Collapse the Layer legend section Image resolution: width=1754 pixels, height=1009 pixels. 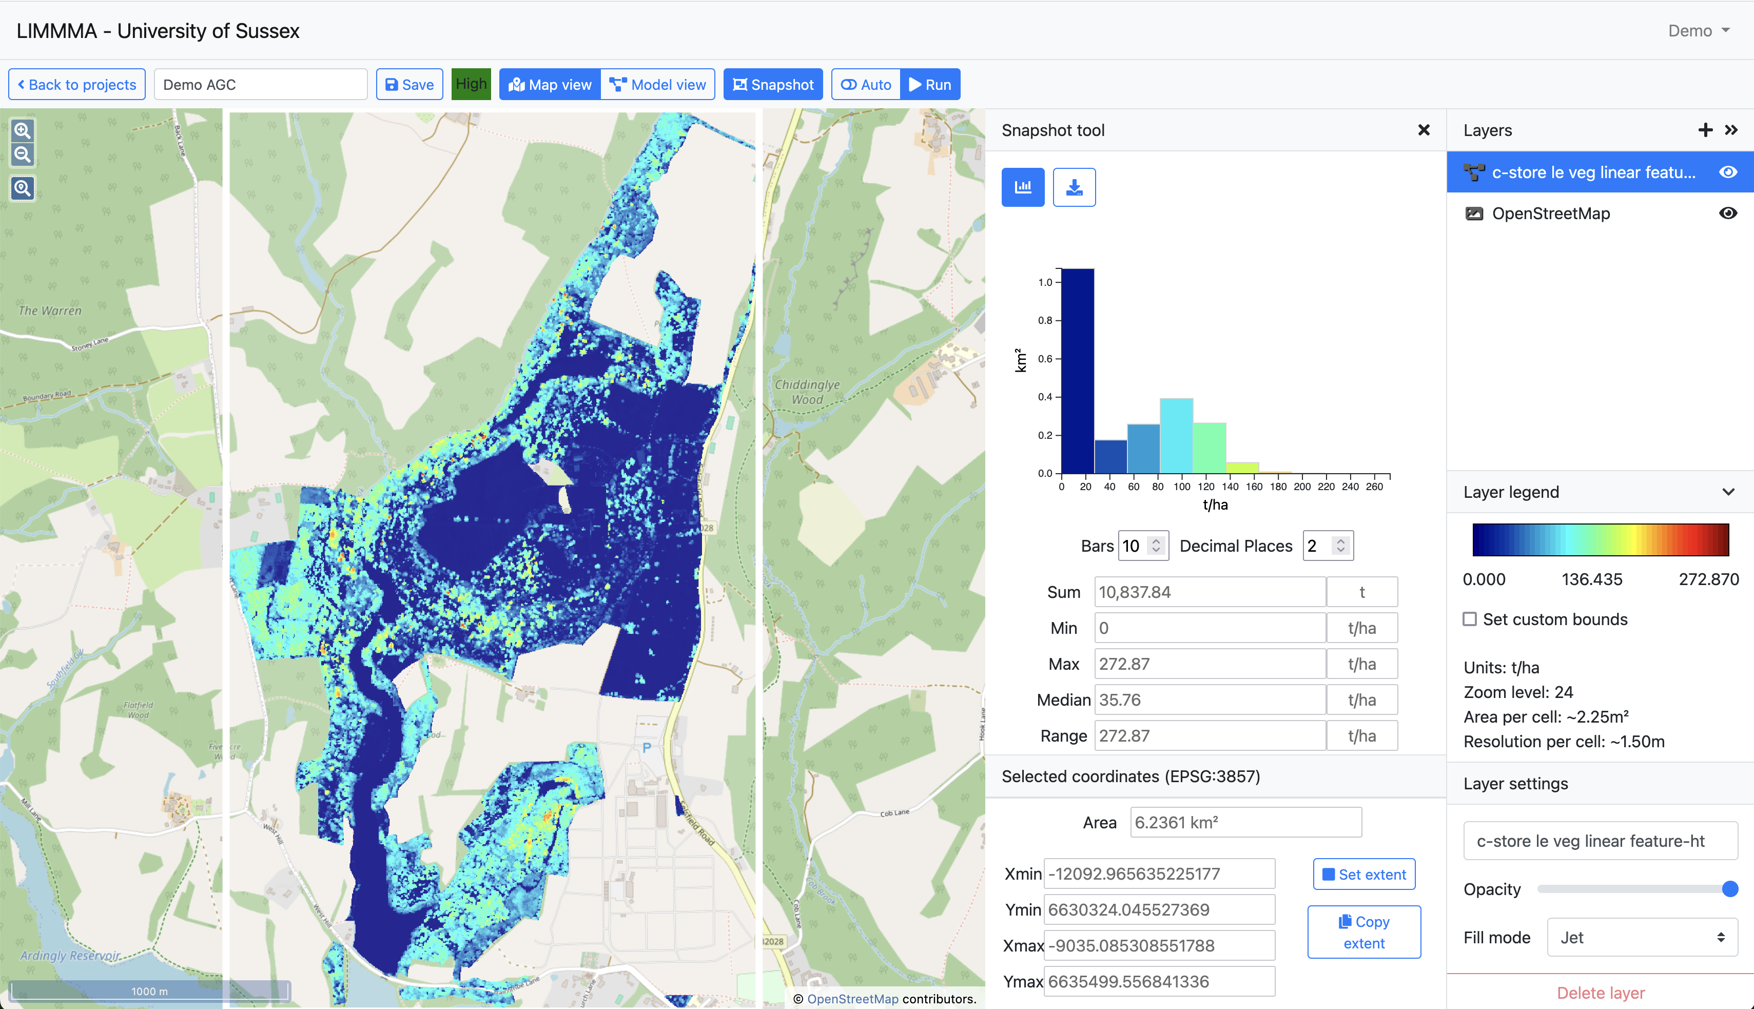1728,492
